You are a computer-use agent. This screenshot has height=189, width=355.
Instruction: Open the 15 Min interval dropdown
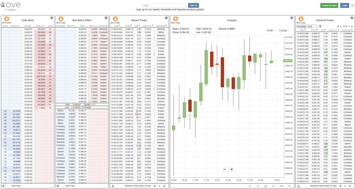pyautogui.click(x=271, y=30)
